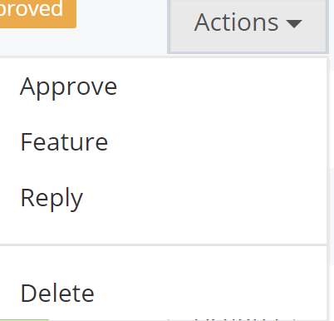The width and height of the screenshot is (334, 321).
Task: Collapse the menu using the Actions button
Action: coord(248,26)
